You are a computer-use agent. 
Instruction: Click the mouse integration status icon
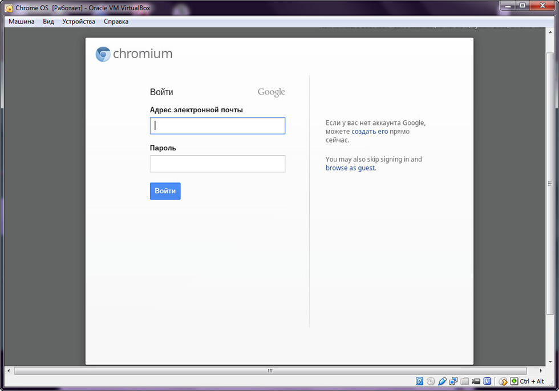coord(503,381)
